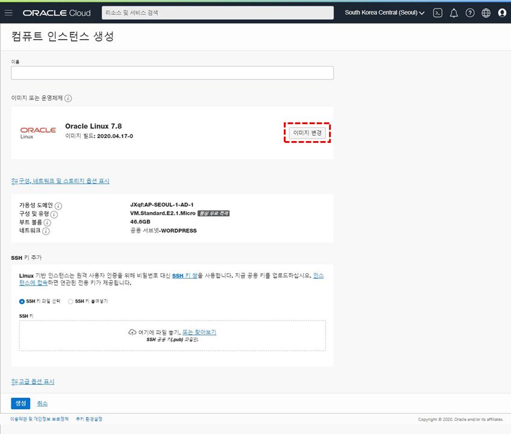
Task: Click the cloud upload icon in SSH drop zone
Action: 132,332
